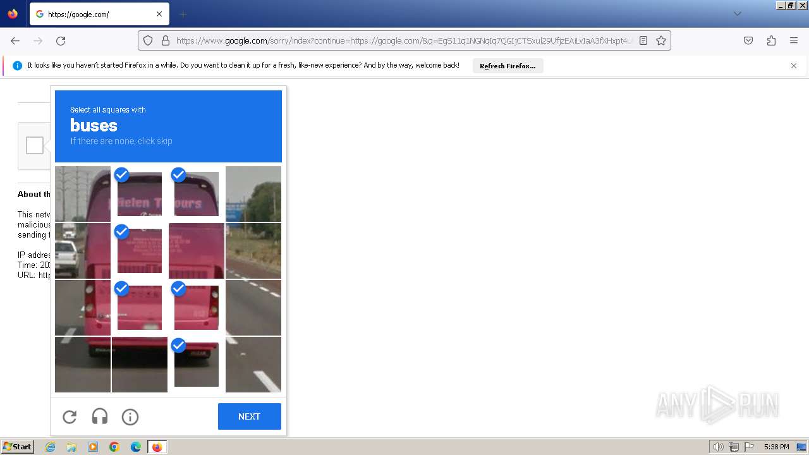Launch Internet Explorer from the taskbar
Screen dimensions: 809x455
point(51,447)
